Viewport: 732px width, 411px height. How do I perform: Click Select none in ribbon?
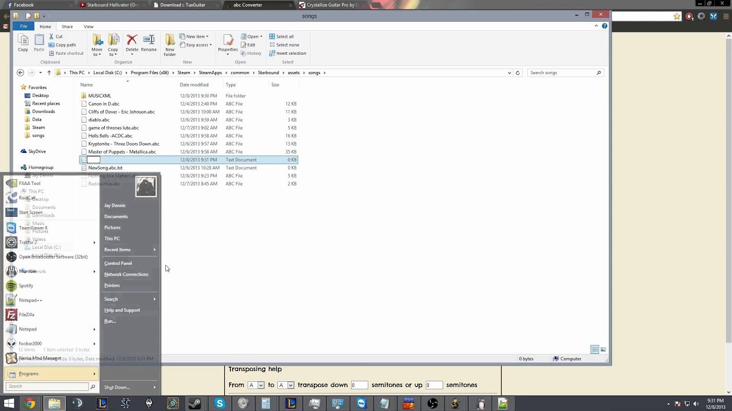(x=284, y=45)
